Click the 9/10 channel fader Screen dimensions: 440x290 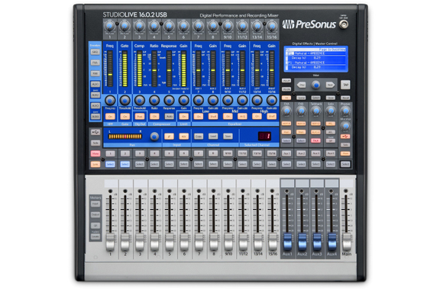228,243
